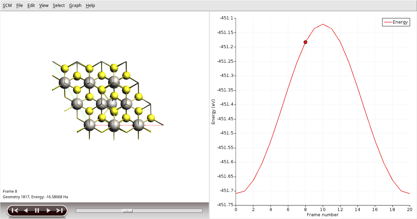Step forward one frame

point(48,210)
